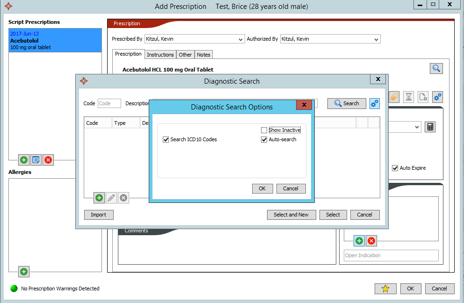Screen dimensions: 464x303
Task: Expand the Prescribed By dropdown
Action: (x=241, y=39)
